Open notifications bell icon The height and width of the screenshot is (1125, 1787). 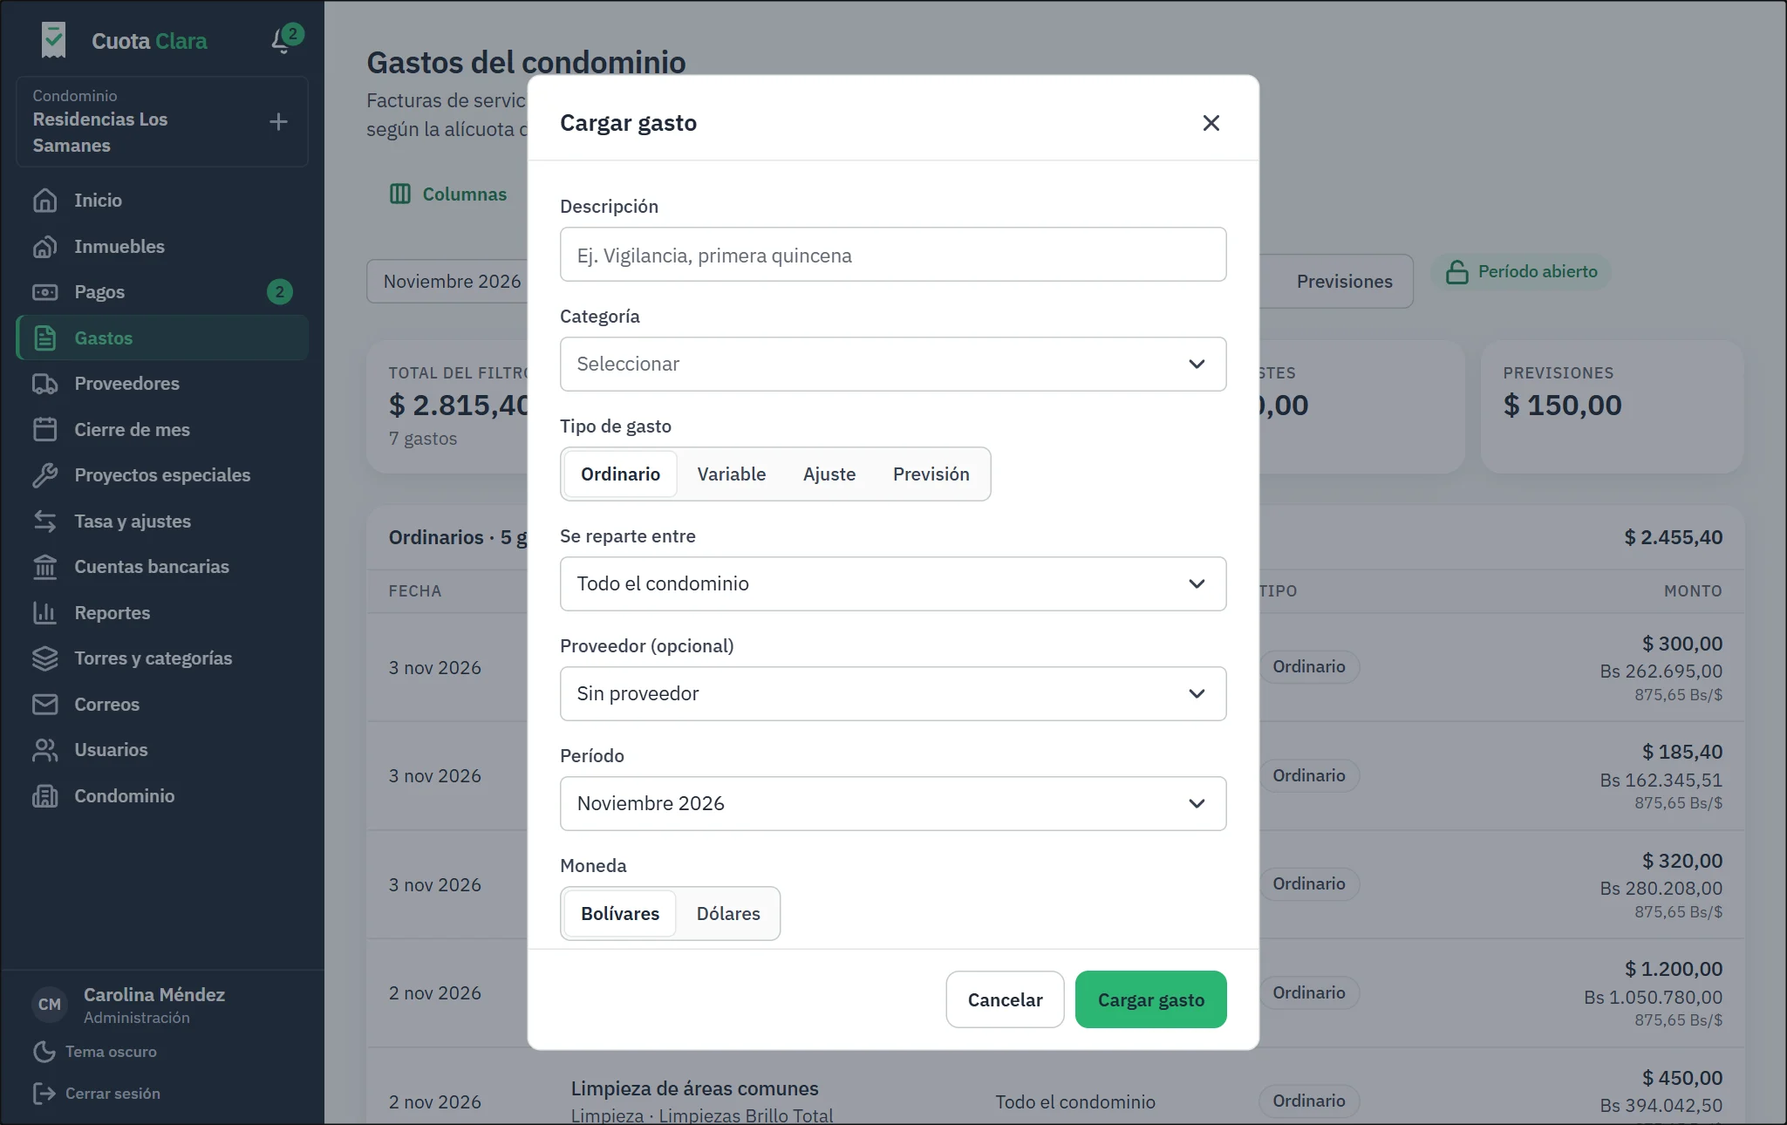pyautogui.click(x=283, y=40)
